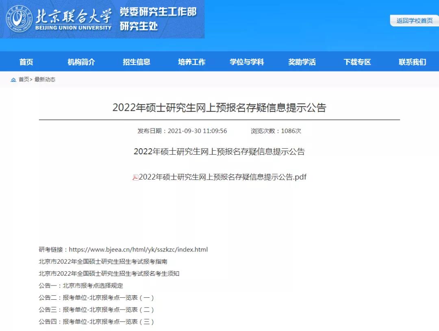Click the Beijing Union University logo emblem
The image size is (439, 331).
(19, 19)
